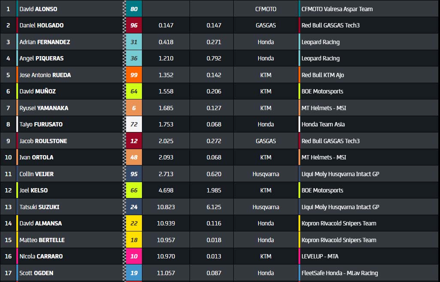Click Honda manufacturer in Furusato's row
Image resolution: width=440 pixels, height=282 pixels.
[x=266, y=124]
